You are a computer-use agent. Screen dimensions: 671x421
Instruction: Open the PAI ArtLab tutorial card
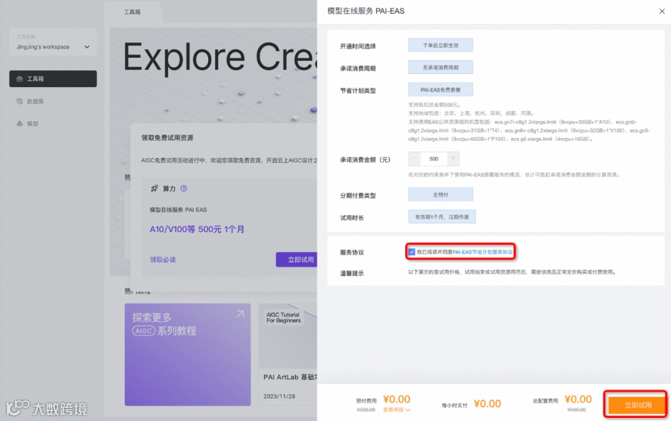pyautogui.click(x=288, y=354)
